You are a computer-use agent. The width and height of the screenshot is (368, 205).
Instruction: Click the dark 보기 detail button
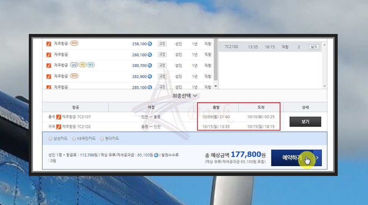[305, 122]
